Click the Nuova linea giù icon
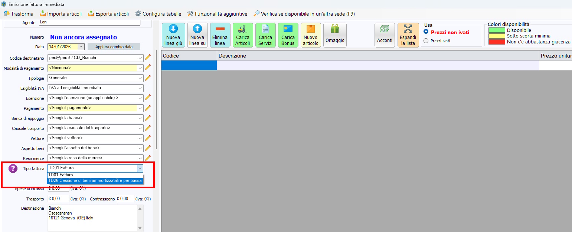This screenshot has width=572, height=232. (173, 29)
